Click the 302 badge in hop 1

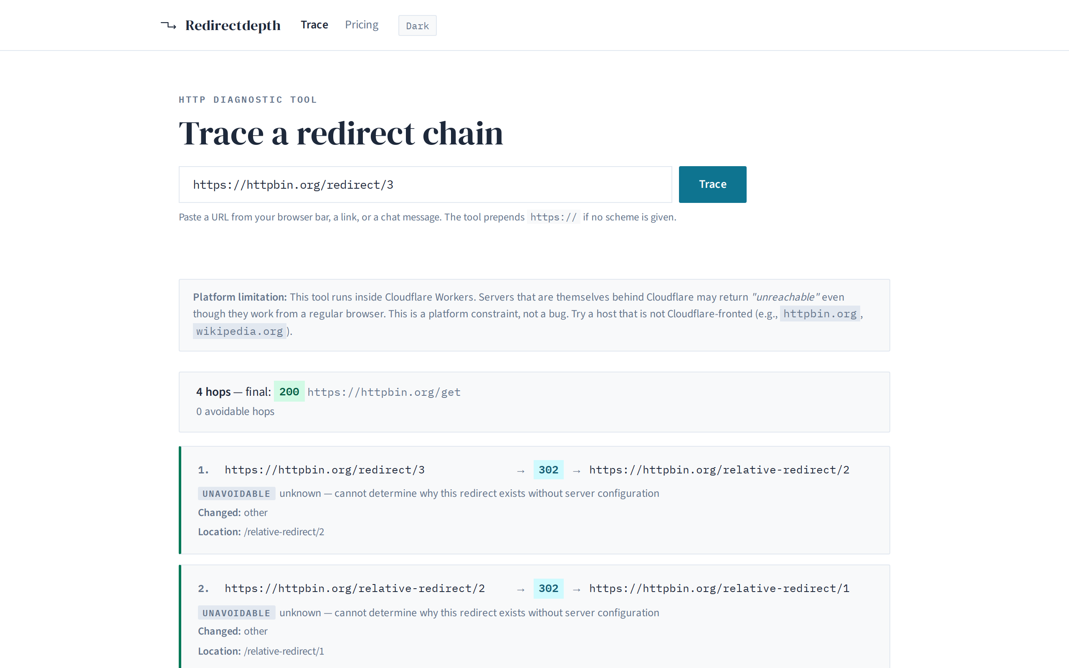click(548, 470)
